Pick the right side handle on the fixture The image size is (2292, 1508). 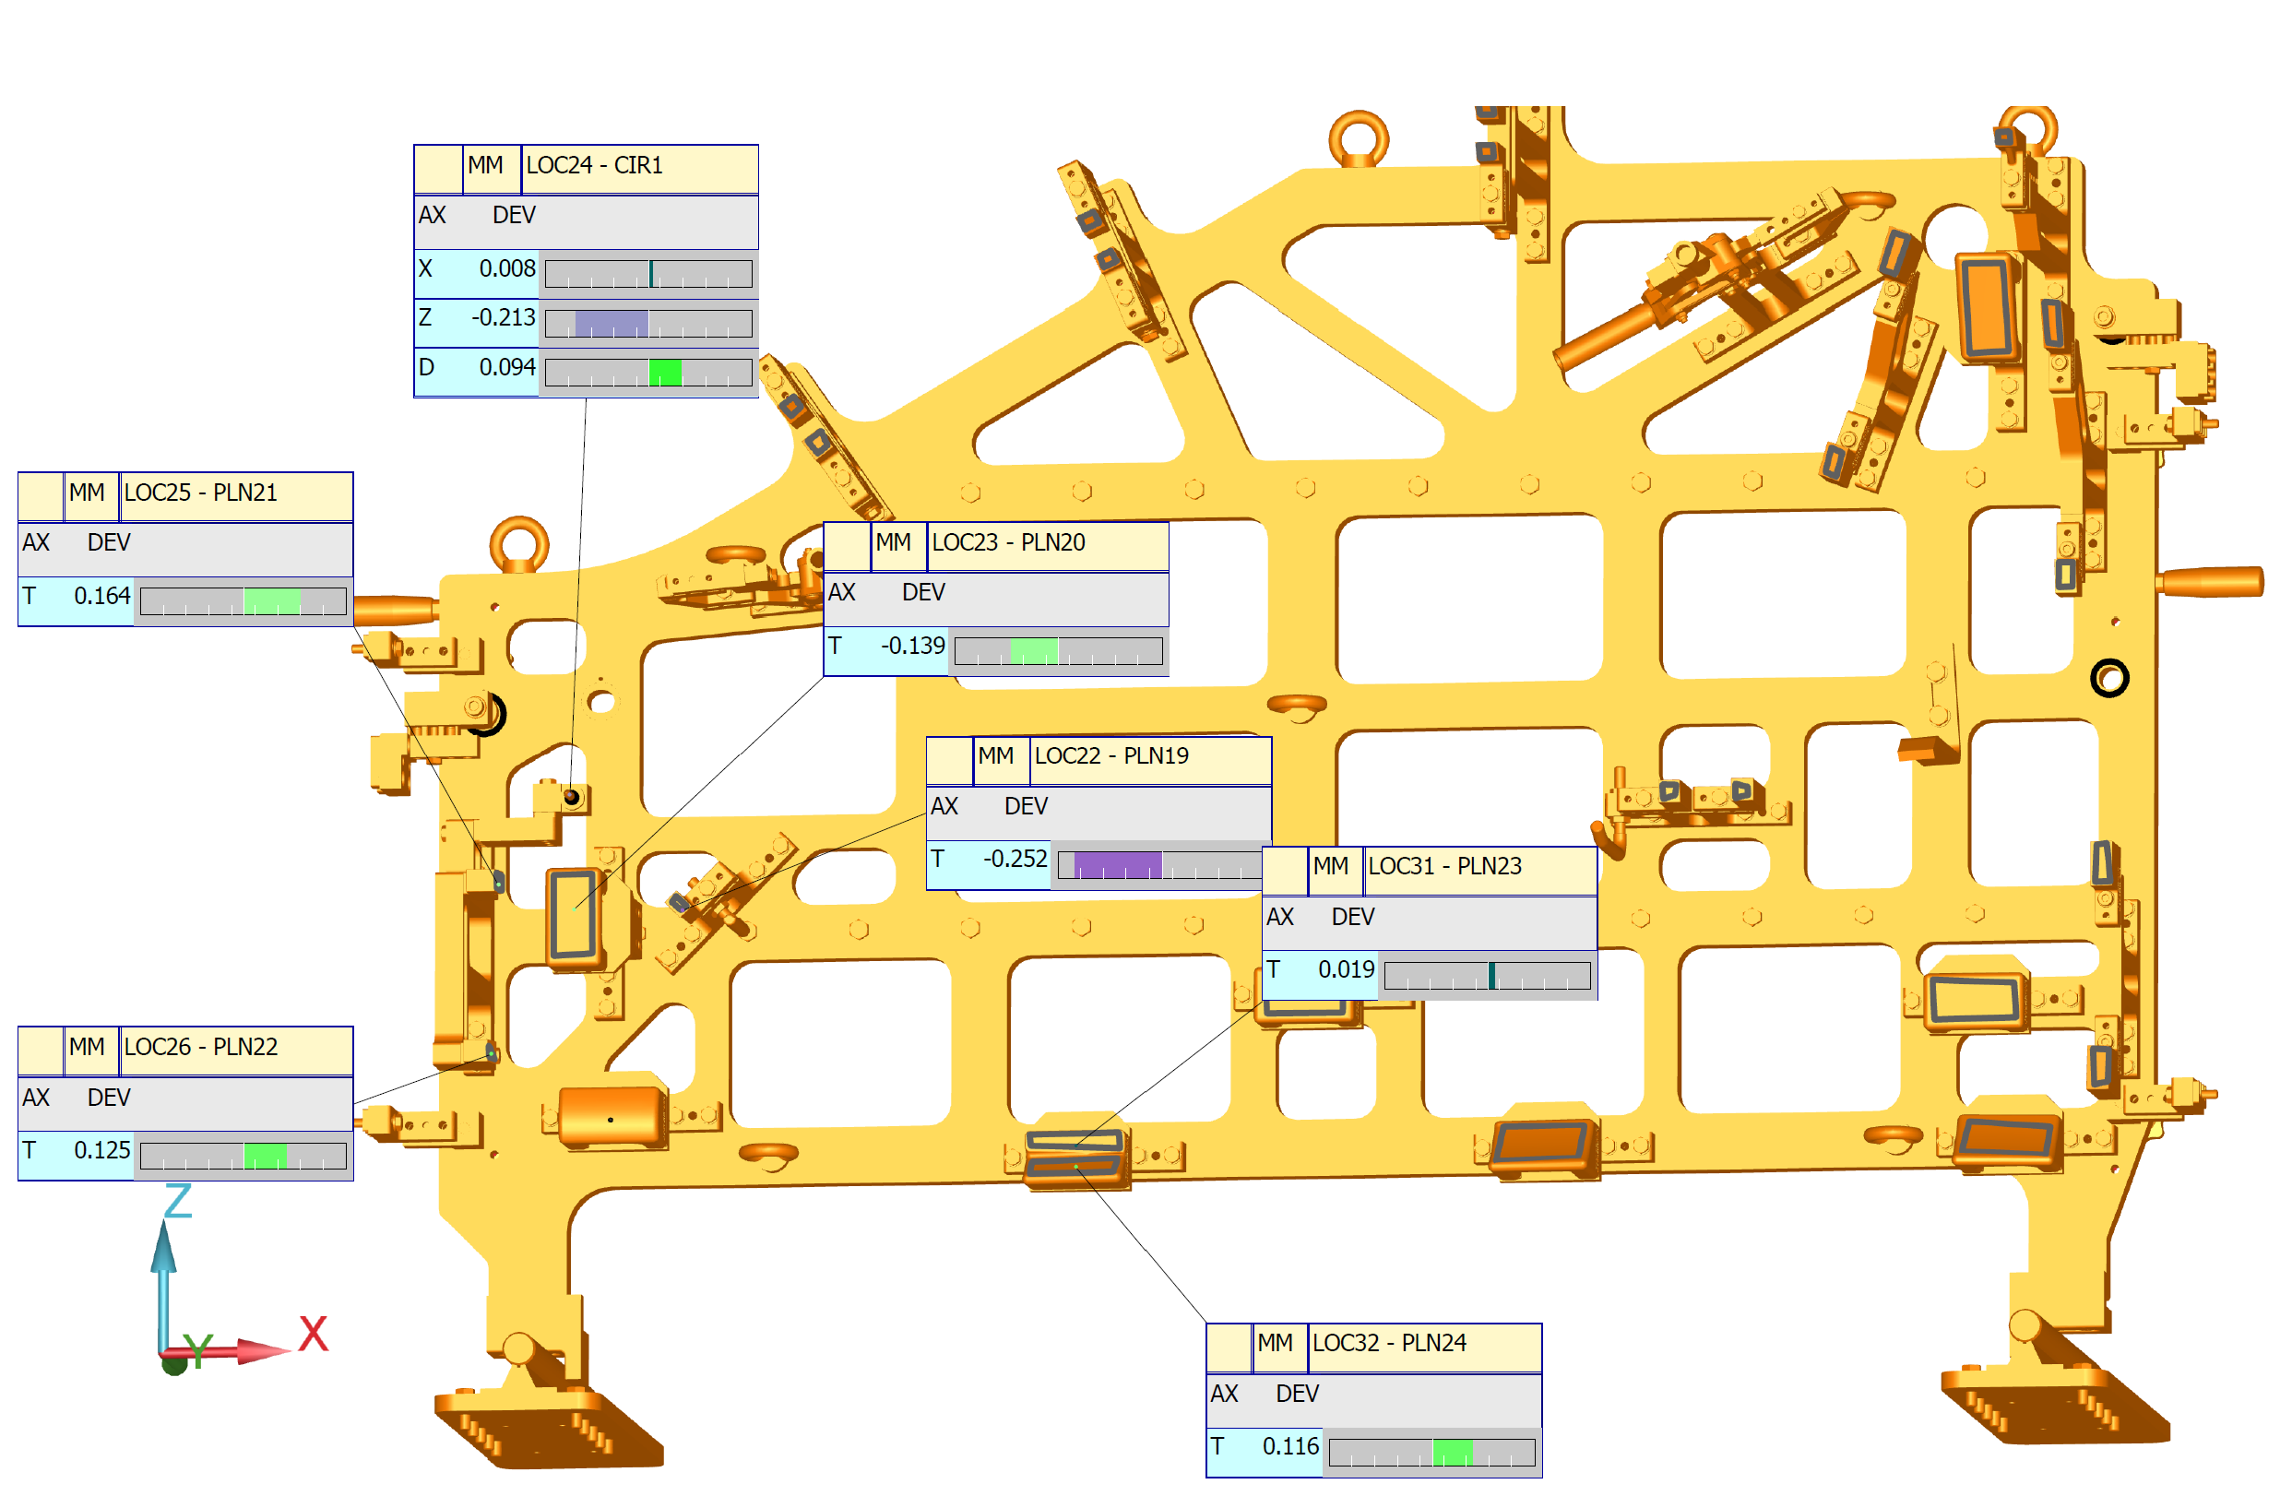[2210, 581]
